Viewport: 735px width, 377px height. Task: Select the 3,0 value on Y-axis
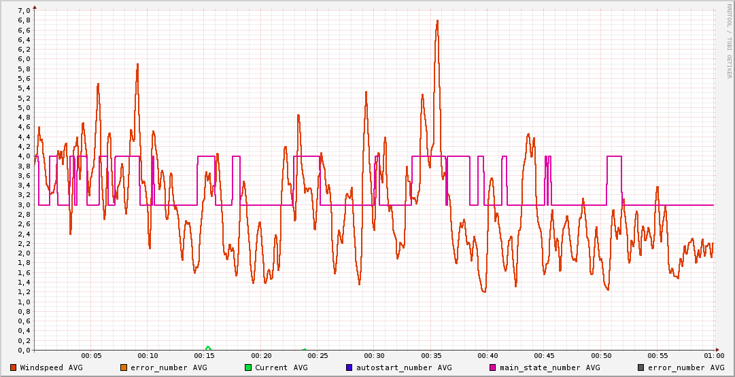(24, 204)
